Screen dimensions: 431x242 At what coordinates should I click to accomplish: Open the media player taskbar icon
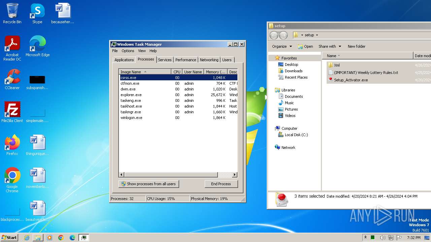(49, 238)
